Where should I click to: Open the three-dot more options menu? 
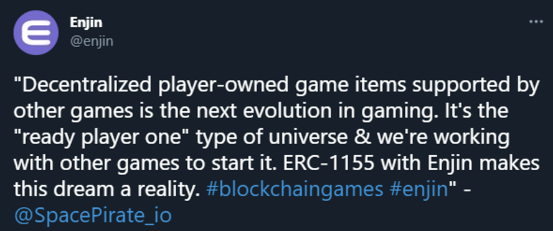(536, 22)
